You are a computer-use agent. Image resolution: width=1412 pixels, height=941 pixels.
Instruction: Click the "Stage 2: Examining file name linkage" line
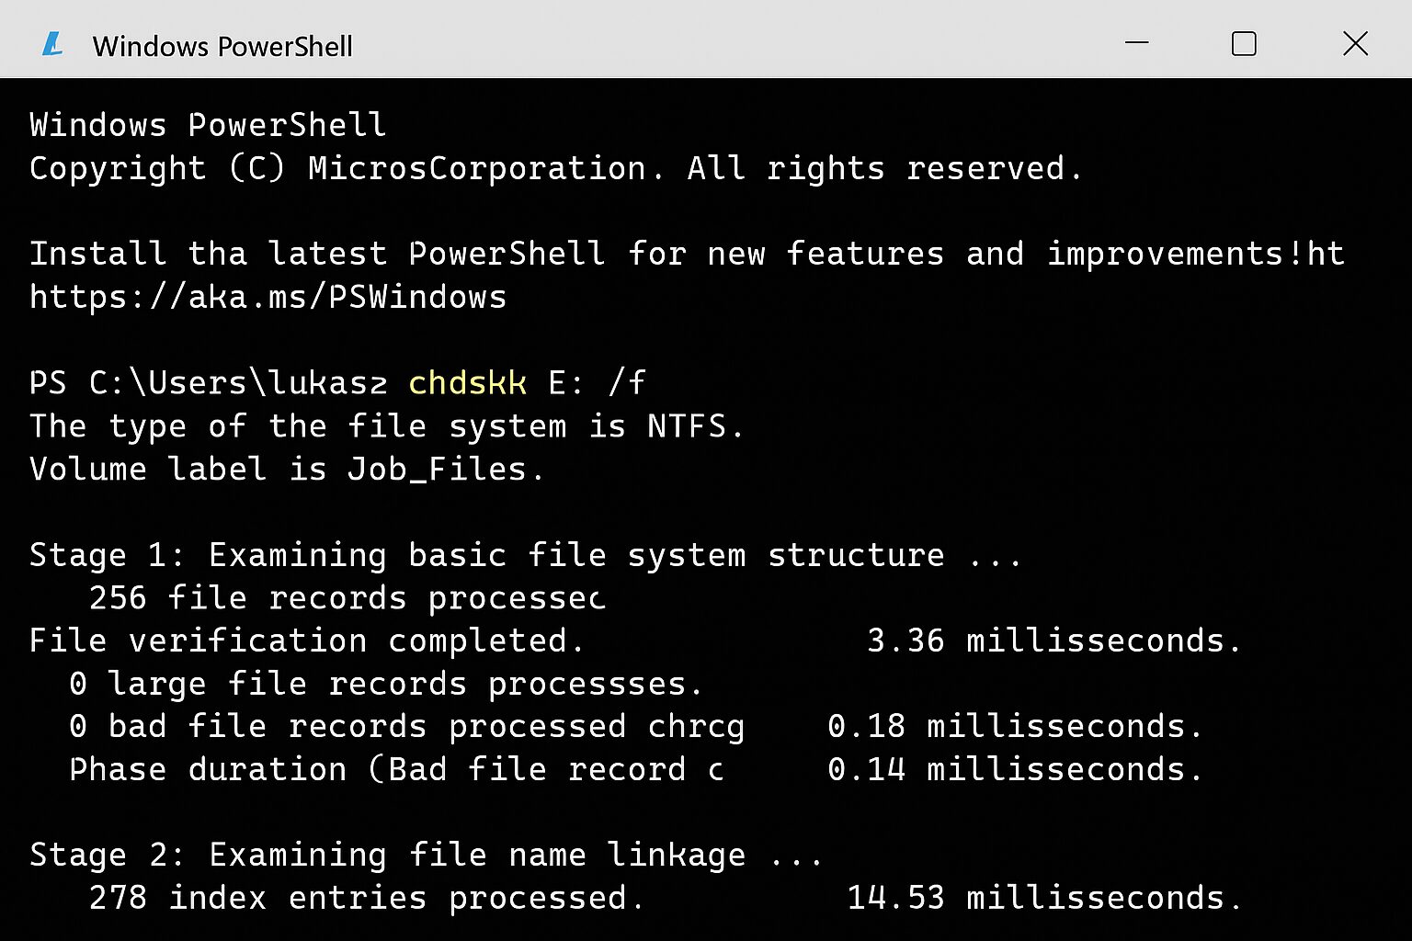[x=426, y=855]
